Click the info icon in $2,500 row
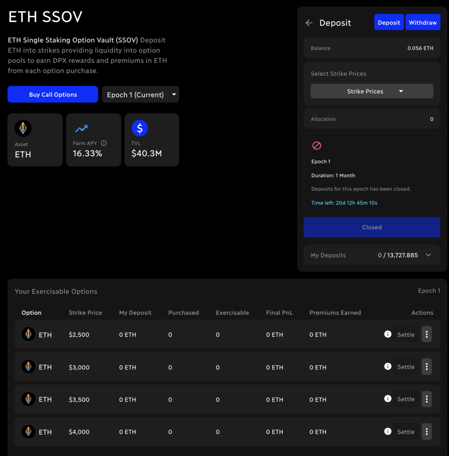The width and height of the screenshot is (449, 456). point(388,334)
